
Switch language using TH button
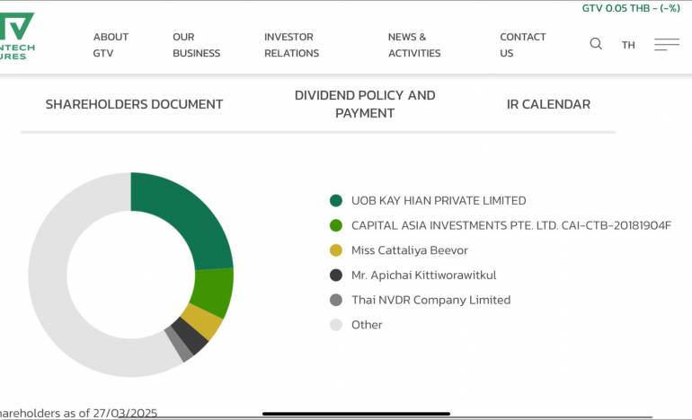628,45
